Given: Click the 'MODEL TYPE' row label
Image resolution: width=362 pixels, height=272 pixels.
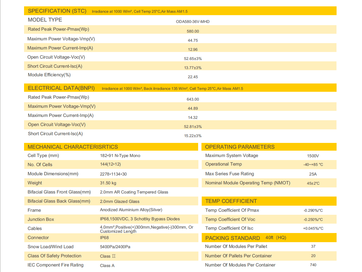Looking at the screenshot, I should pos(45,20).
